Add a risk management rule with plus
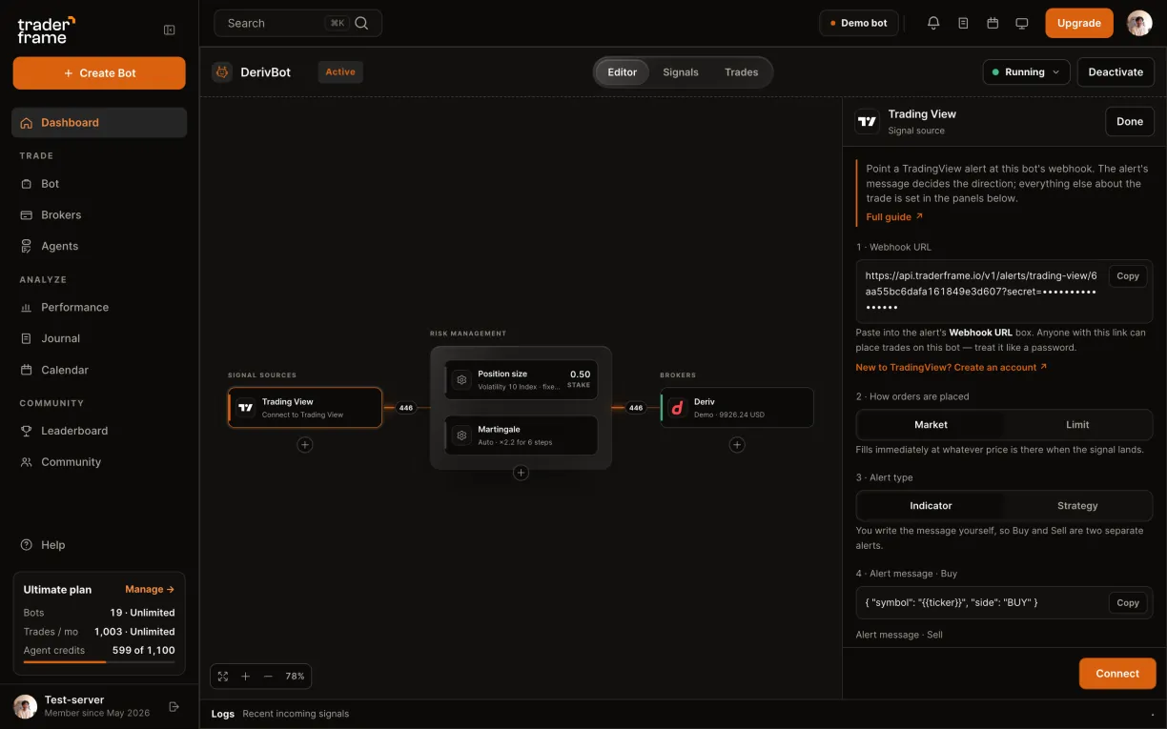Screen dimensions: 1167x729 pos(521,473)
